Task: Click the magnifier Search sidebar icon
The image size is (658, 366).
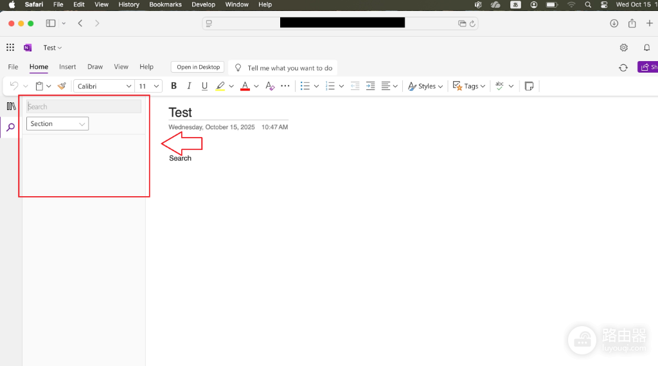Action: coord(11,127)
